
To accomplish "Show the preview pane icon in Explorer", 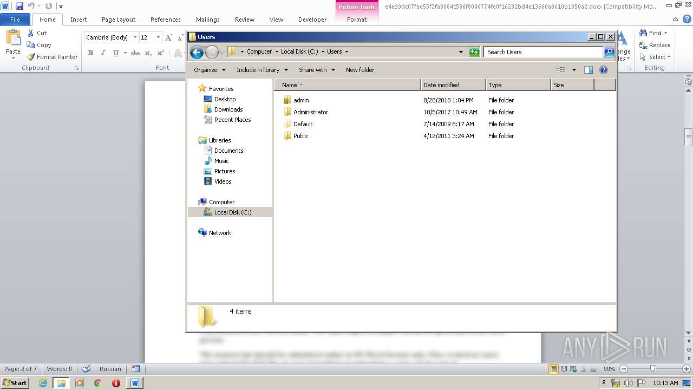I will [589, 70].
